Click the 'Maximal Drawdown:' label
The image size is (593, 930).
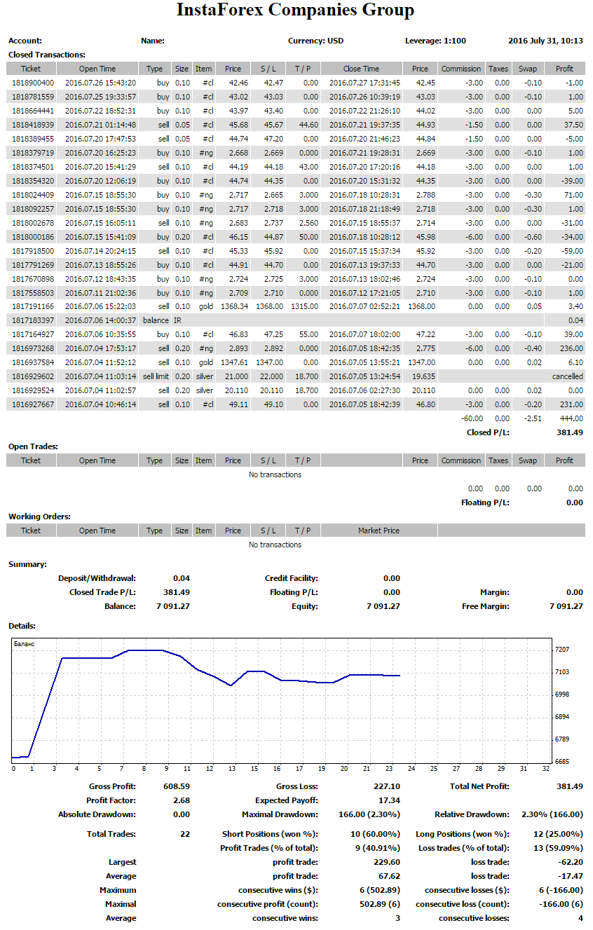(280, 814)
